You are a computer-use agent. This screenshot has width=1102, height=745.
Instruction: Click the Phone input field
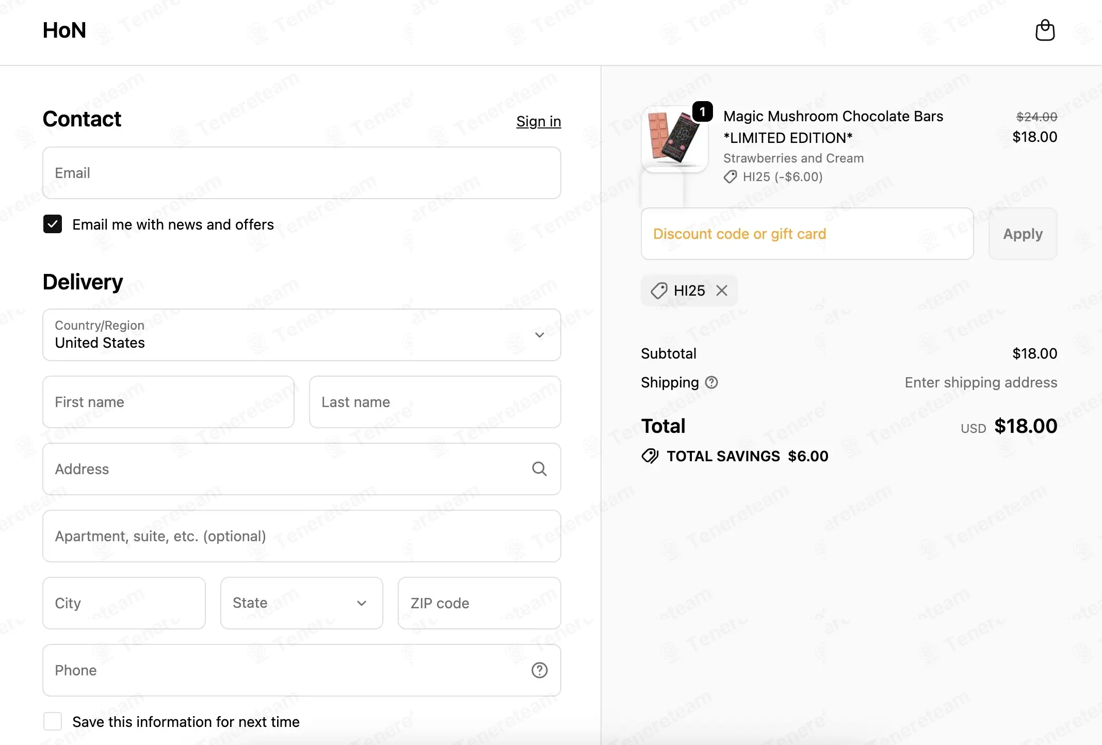click(x=302, y=670)
